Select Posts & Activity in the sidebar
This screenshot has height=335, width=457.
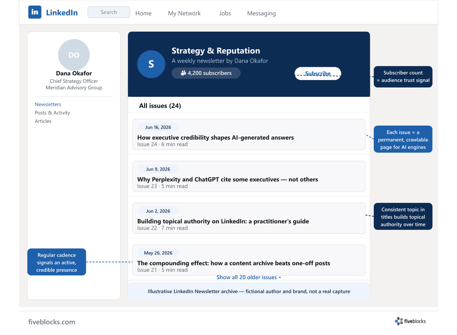(52, 113)
